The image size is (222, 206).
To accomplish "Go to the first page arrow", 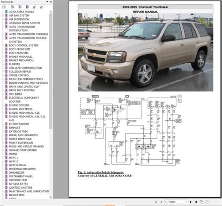I will coord(156,202).
